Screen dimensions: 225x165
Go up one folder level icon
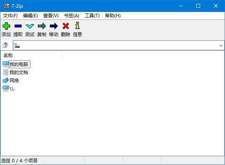pos(6,45)
